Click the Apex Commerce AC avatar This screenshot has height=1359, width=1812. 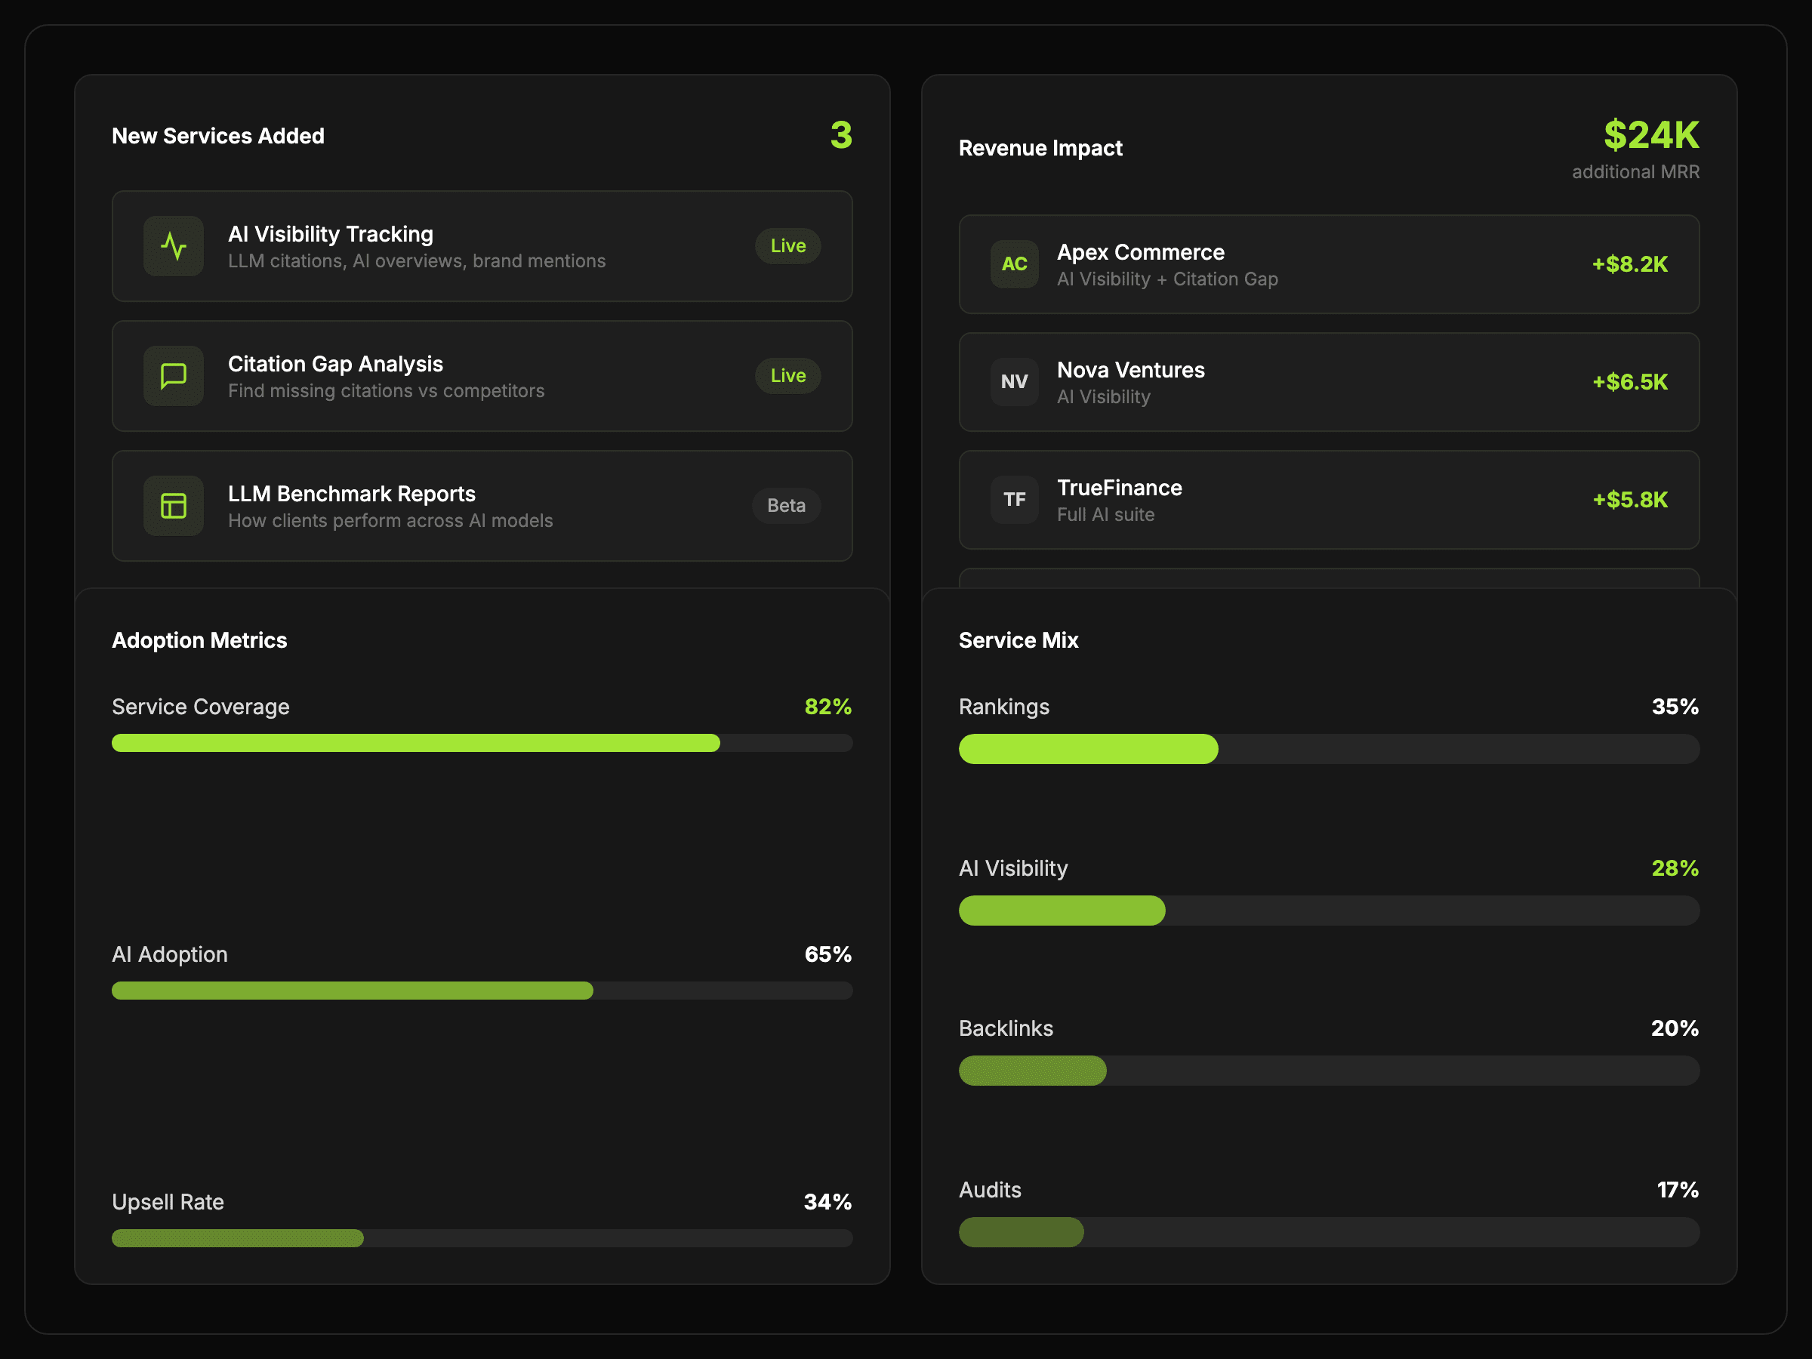click(x=1014, y=263)
